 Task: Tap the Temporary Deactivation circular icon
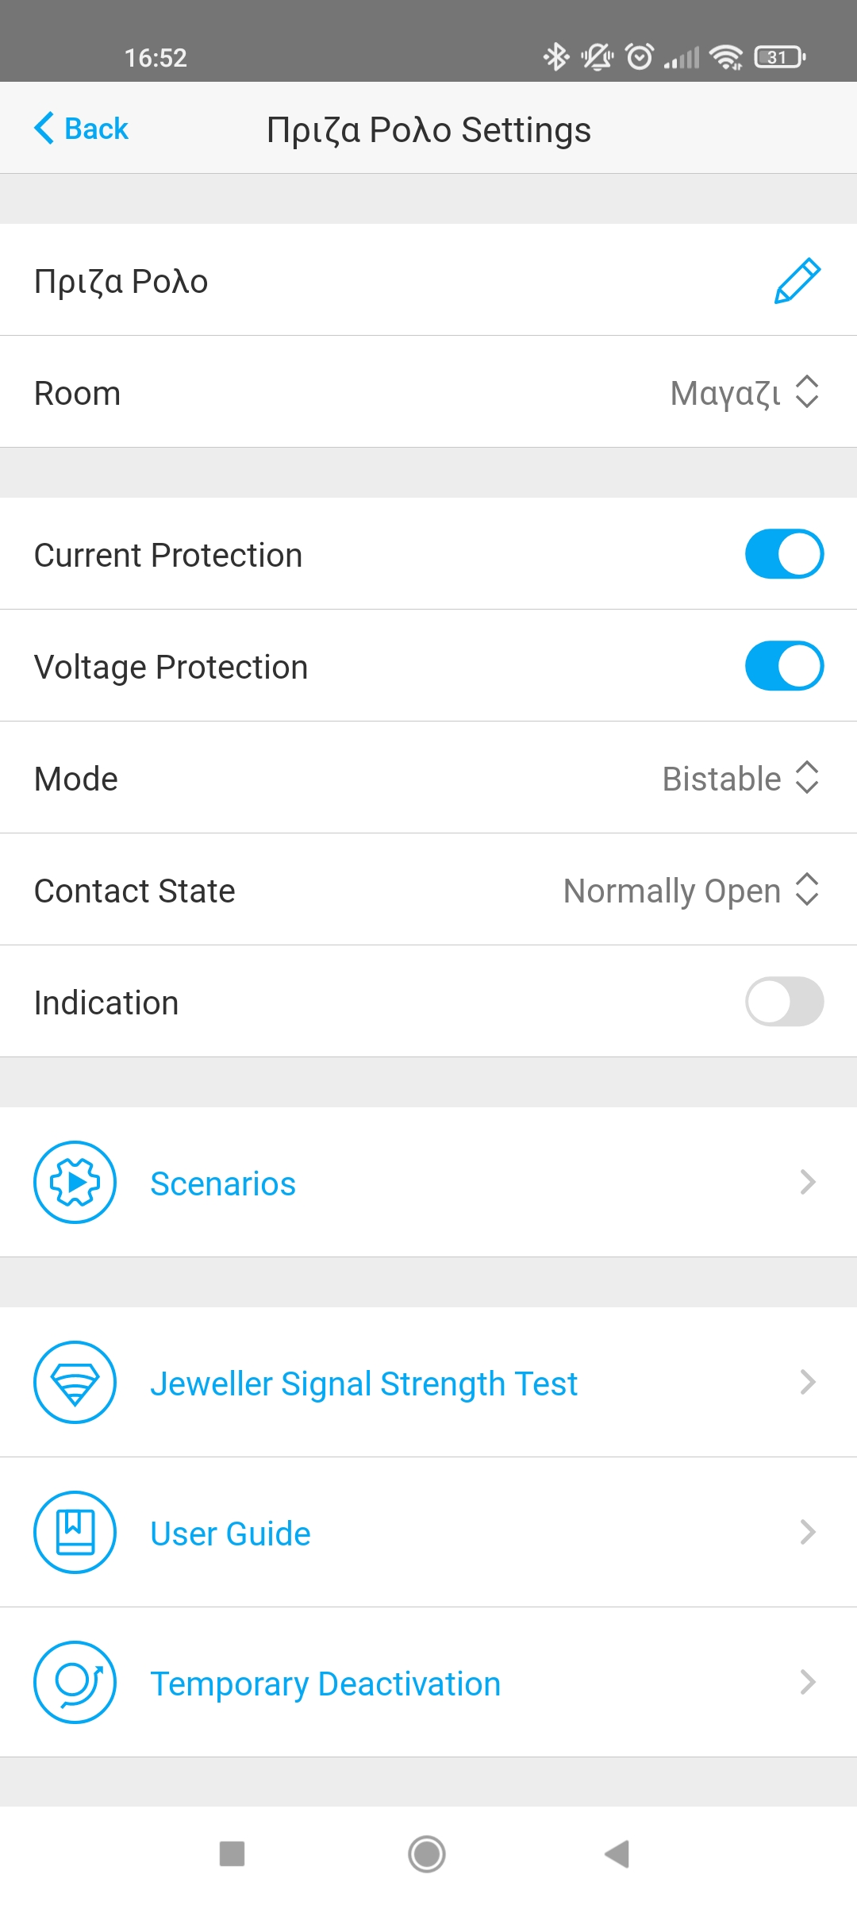[75, 1682]
